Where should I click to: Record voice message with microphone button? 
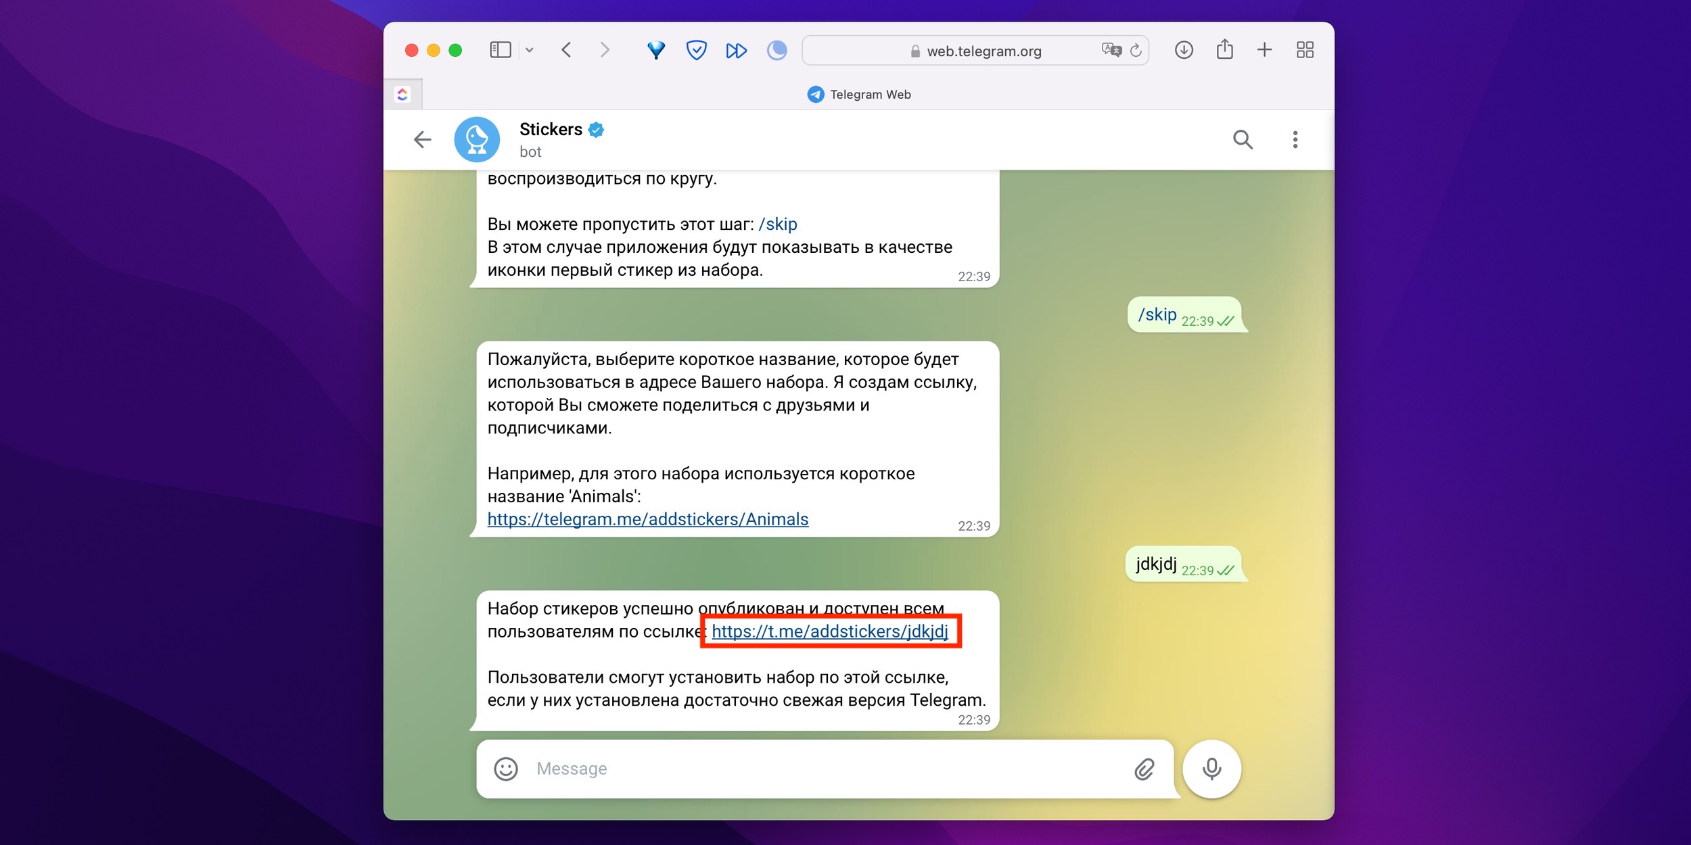(1212, 769)
